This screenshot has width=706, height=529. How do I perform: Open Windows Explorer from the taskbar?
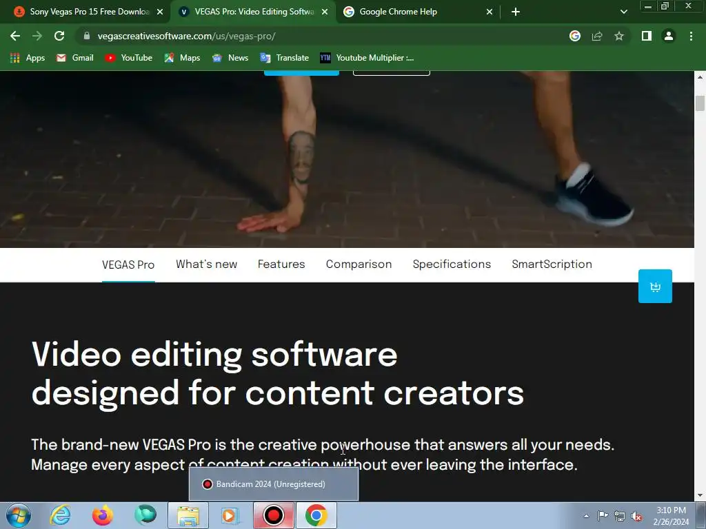[188, 515]
